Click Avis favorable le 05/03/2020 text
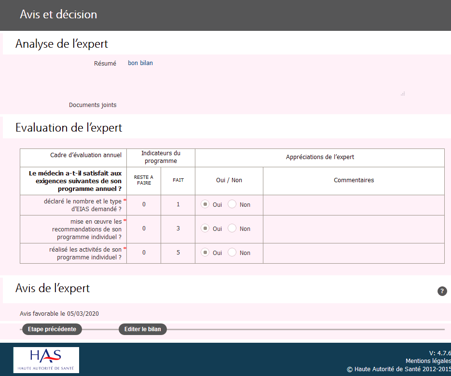The height and width of the screenshot is (376, 451). (59, 314)
